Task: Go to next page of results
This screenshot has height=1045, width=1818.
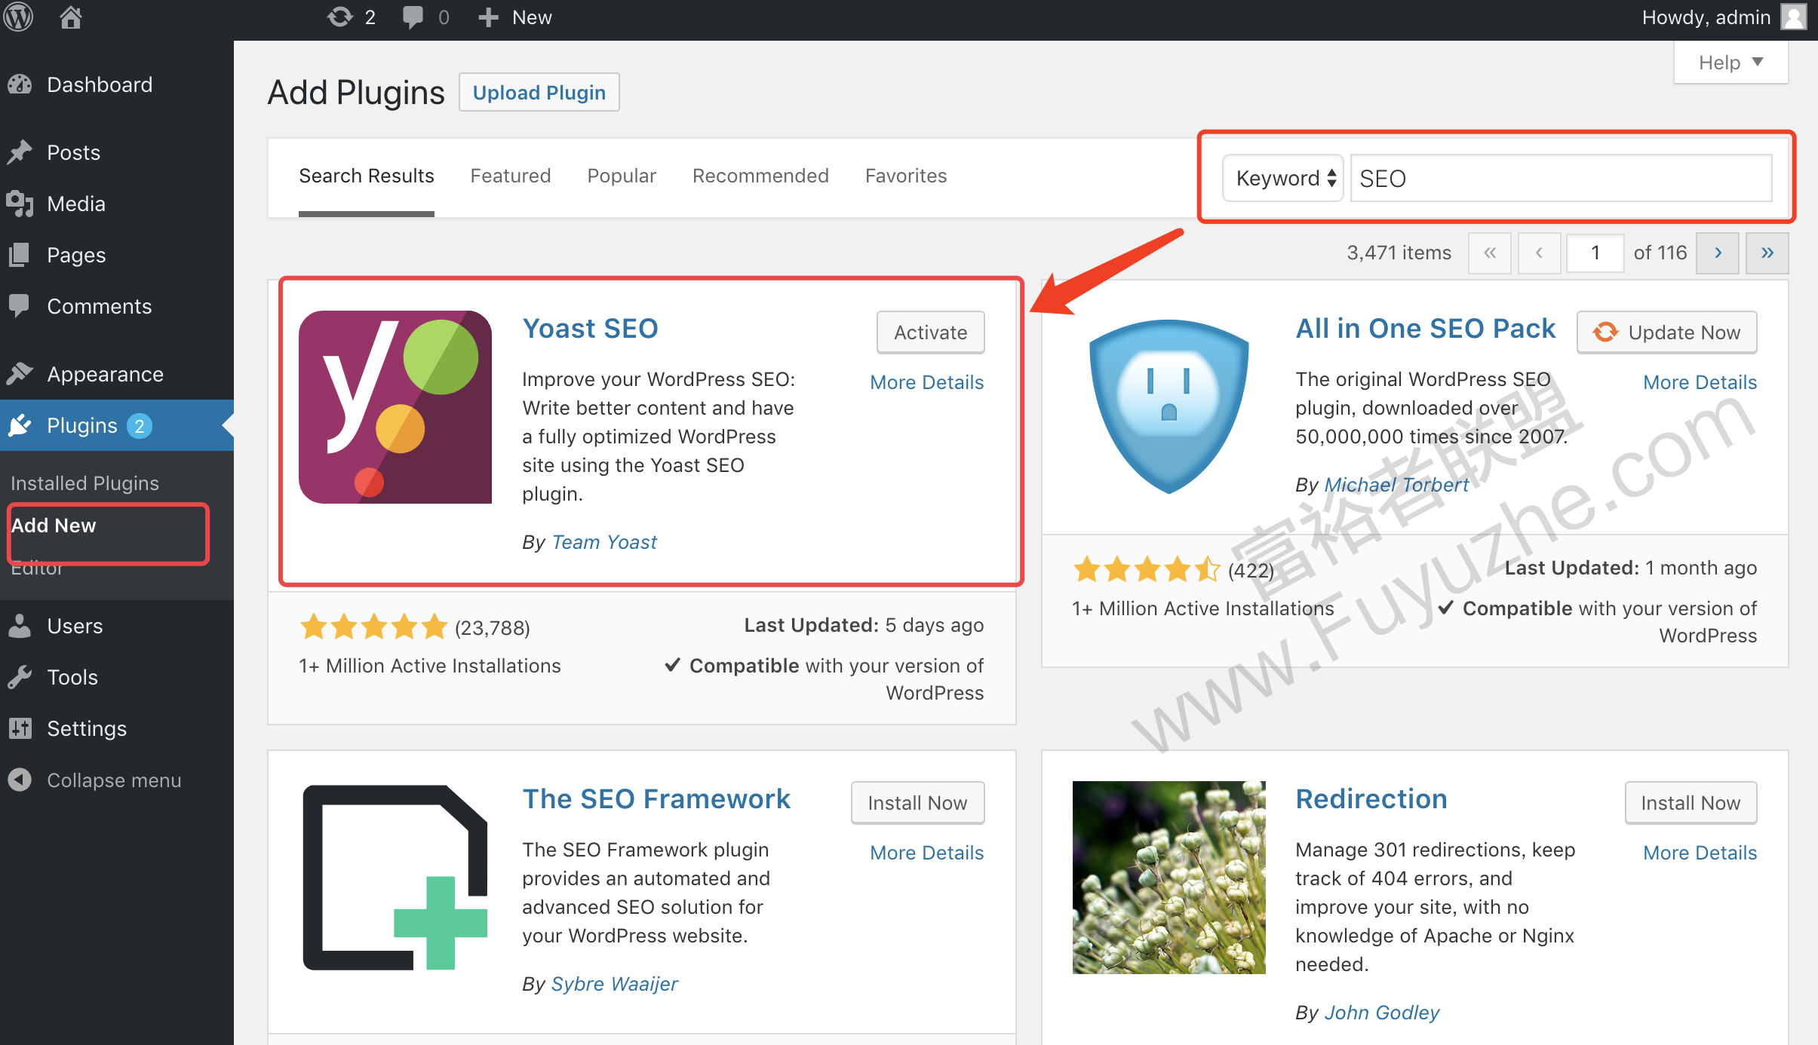Action: pyautogui.click(x=1718, y=253)
